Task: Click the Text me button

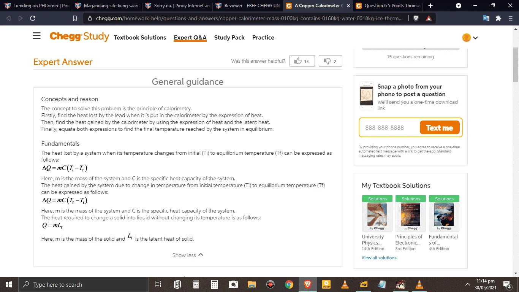Action: click(440, 128)
